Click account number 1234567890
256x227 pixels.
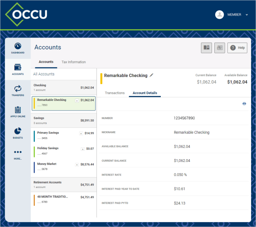184,118
